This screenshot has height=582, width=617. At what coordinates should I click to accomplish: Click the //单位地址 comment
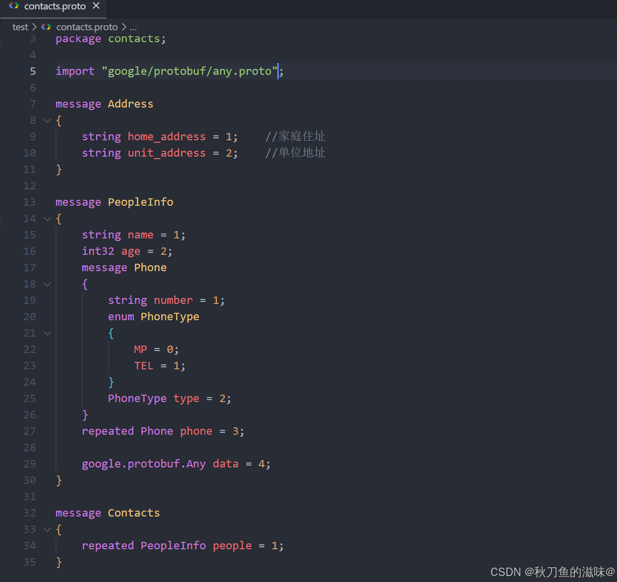point(296,153)
